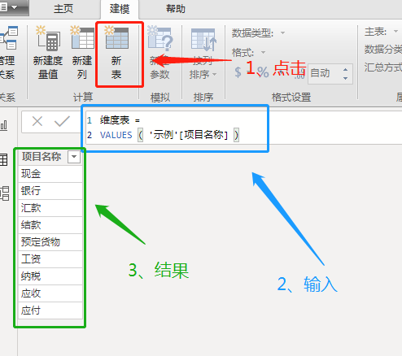The height and width of the screenshot is (356, 402).
Task: Apply percentage format with % icon
Action: click(263, 72)
